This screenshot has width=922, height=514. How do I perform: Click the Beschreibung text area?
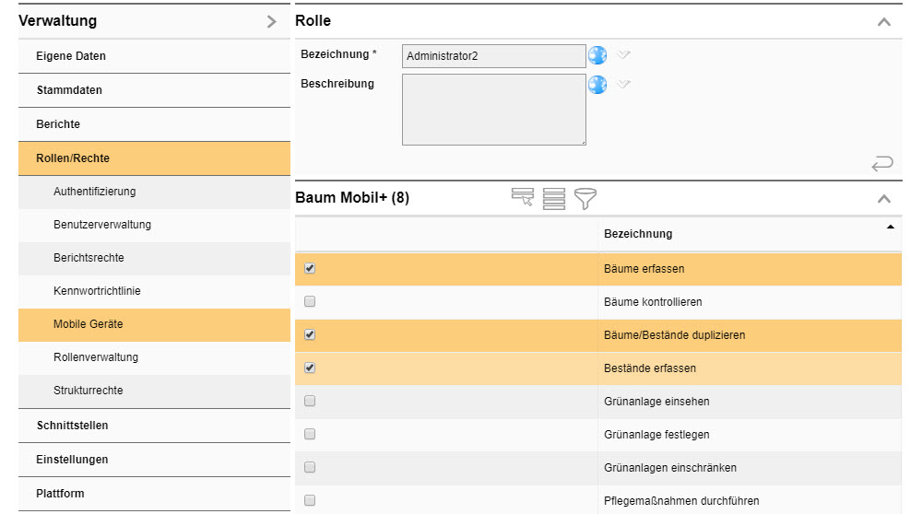(x=494, y=110)
